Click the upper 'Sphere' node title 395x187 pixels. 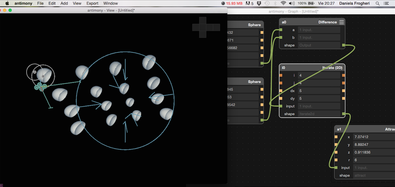coord(254,25)
